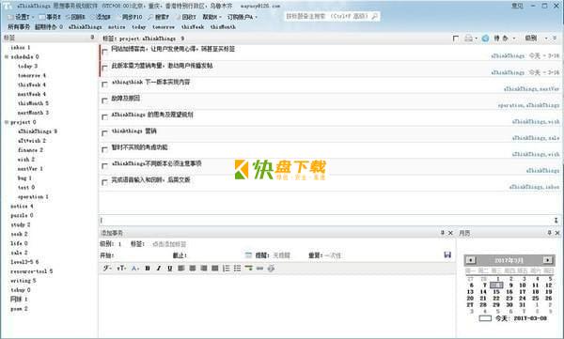Go to previous month in the calendar
The width and height of the screenshot is (564, 339).
[x=471, y=260]
